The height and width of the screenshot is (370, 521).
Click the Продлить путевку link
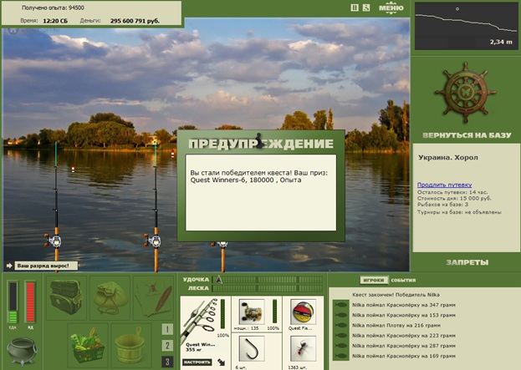(445, 185)
